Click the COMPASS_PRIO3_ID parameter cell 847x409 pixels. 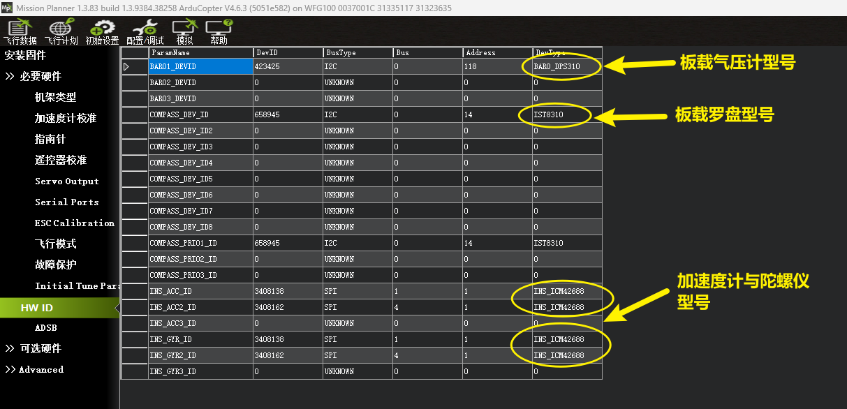pyautogui.click(x=200, y=275)
